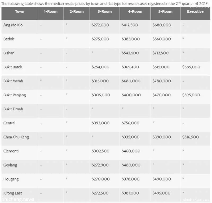Click Ang Mo Kio 4-Room price $412,500
Viewport: 212px width, 203px height.
(x=130, y=25)
